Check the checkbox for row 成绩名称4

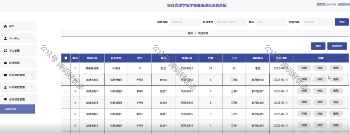pyautogui.click(x=66, y=125)
